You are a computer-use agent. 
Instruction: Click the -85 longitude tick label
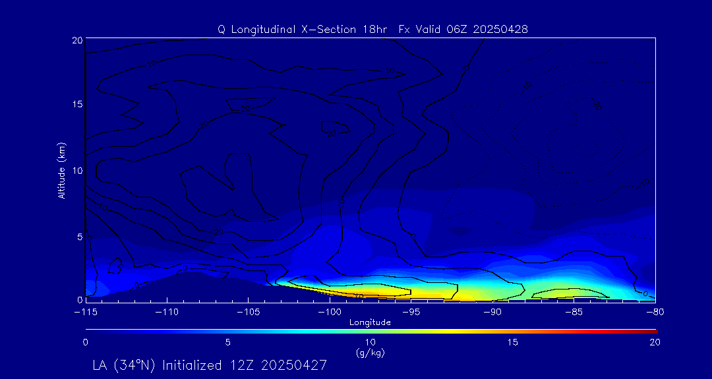(x=574, y=313)
